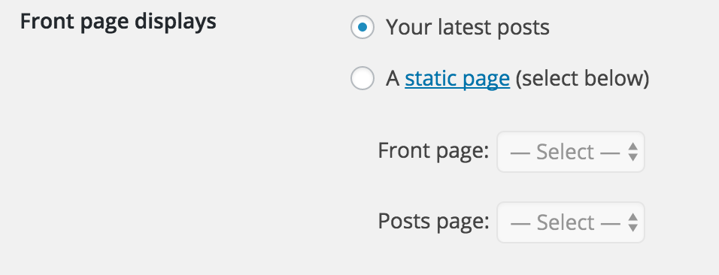Image resolution: width=719 pixels, height=275 pixels.
Task: Click the '— Select —' placeholder in Posts page box
Action: click(566, 222)
